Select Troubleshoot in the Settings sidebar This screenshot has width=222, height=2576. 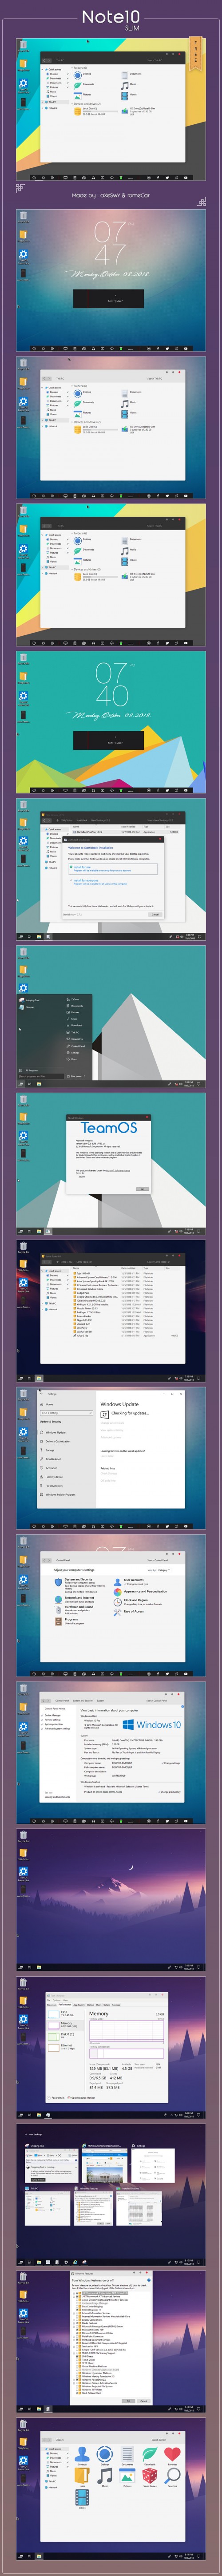53,1458
